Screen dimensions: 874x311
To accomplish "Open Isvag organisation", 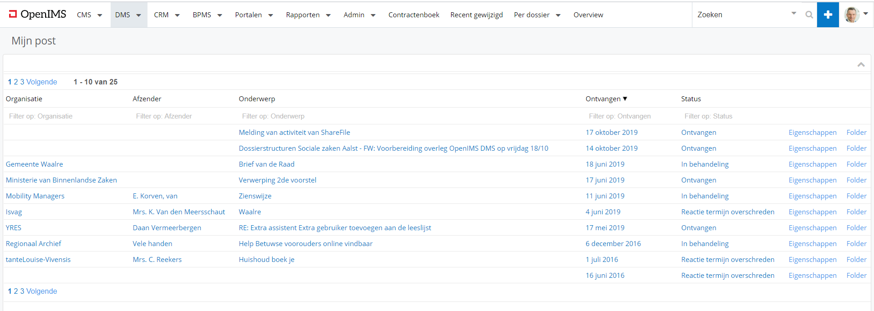I will [14, 212].
